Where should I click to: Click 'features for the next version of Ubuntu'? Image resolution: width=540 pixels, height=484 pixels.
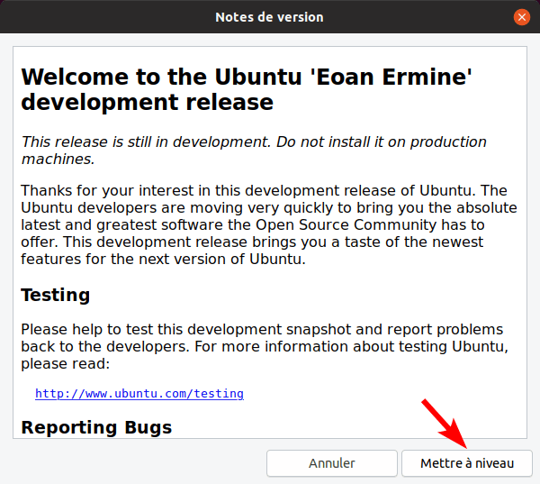163,260
